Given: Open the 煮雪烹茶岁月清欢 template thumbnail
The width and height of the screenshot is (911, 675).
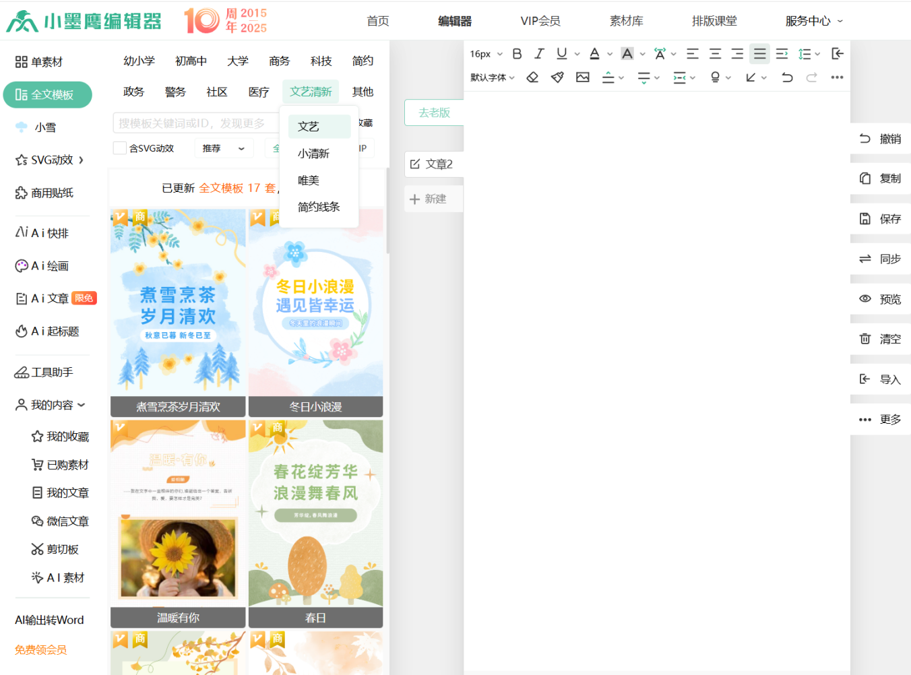Looking at the screenshot, I should click(x=178, y=313).
